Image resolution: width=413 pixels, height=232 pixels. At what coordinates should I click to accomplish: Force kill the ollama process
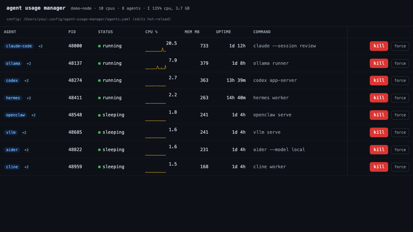400,63
